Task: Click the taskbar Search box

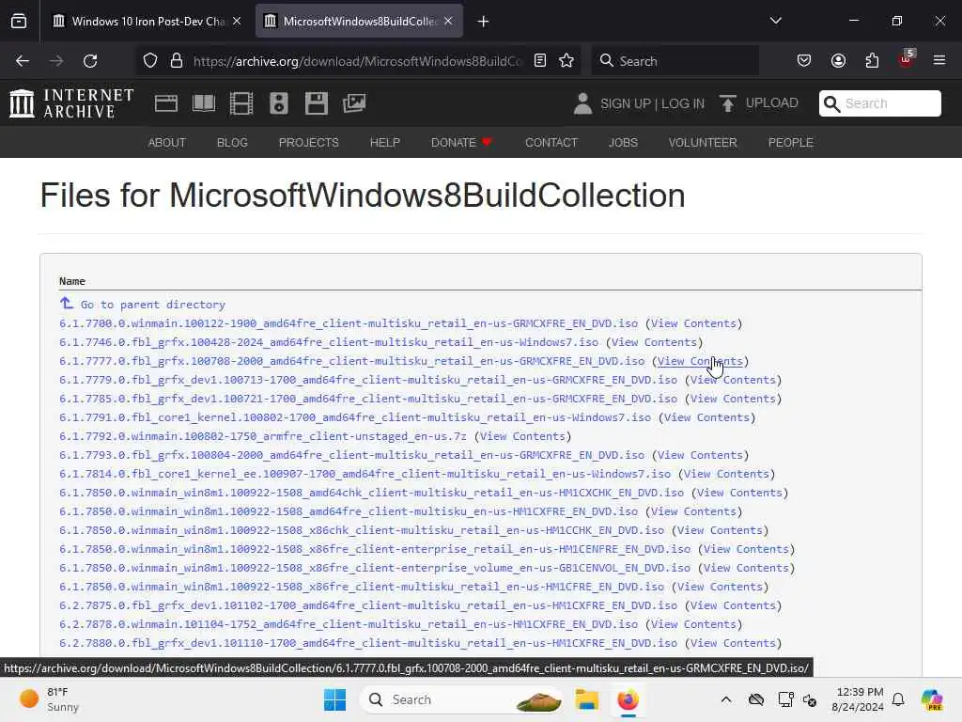Action: (461, 699)
